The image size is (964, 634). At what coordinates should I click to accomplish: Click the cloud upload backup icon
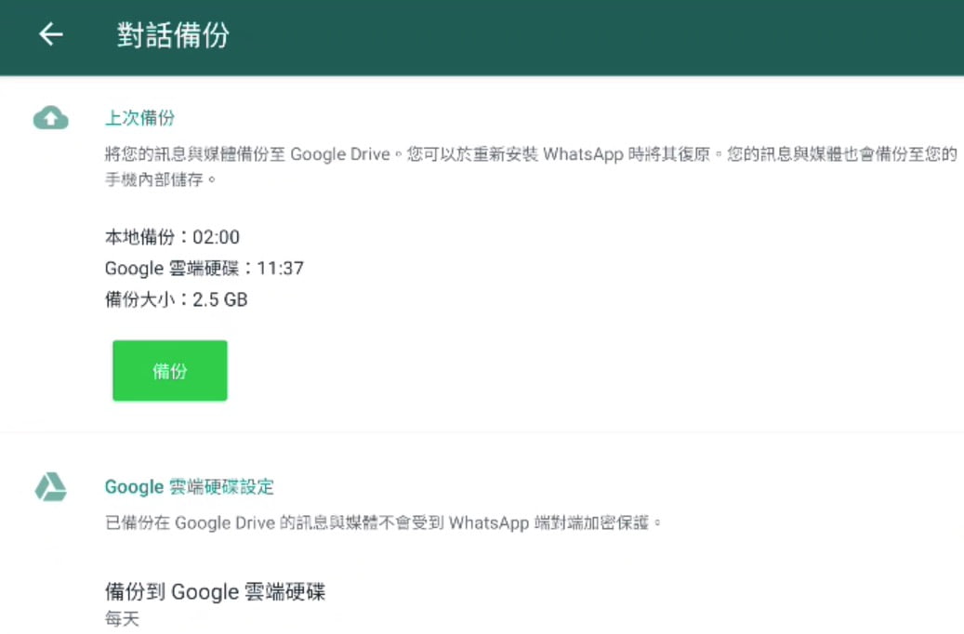pyautogui.click(x=51, y=117)
